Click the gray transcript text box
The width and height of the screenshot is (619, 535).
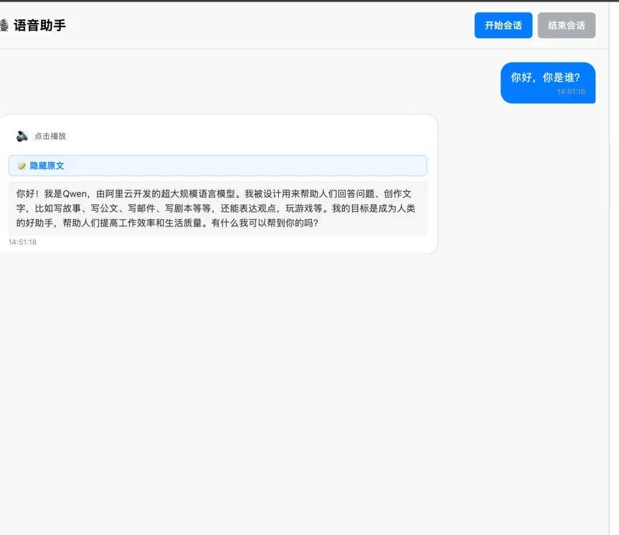[218, 207]
